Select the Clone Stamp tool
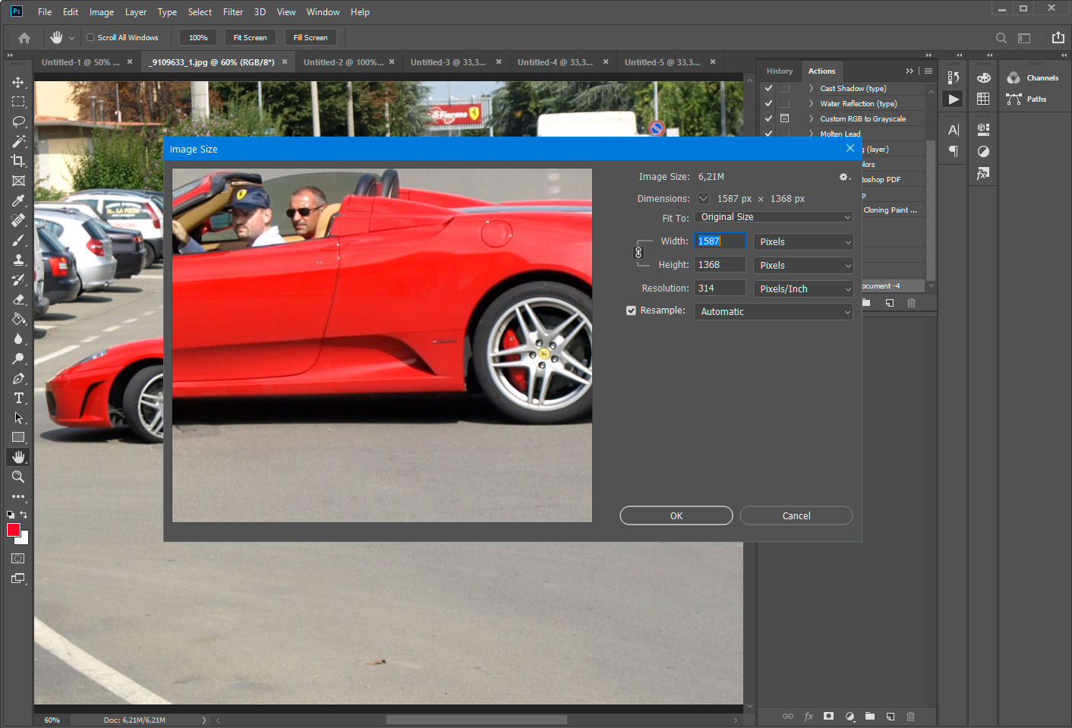 18,259
